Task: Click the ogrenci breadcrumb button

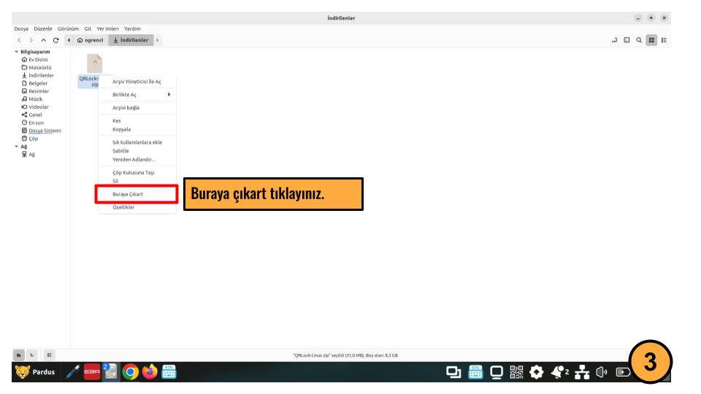Action: [88, 40]
